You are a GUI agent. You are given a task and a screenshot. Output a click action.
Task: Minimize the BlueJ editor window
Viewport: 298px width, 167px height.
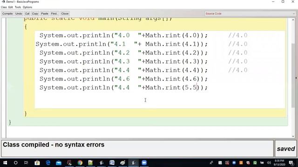[x=273, y=2]
